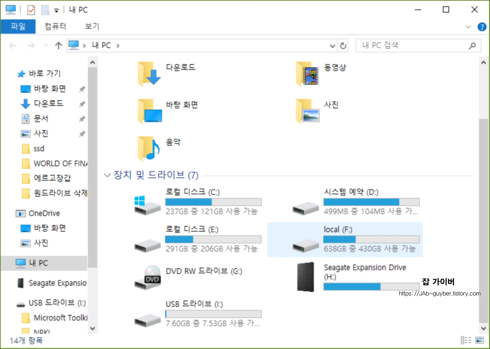Select 내 PC in the navigation pane
490x349 pixels.
(x=44, y=263)
